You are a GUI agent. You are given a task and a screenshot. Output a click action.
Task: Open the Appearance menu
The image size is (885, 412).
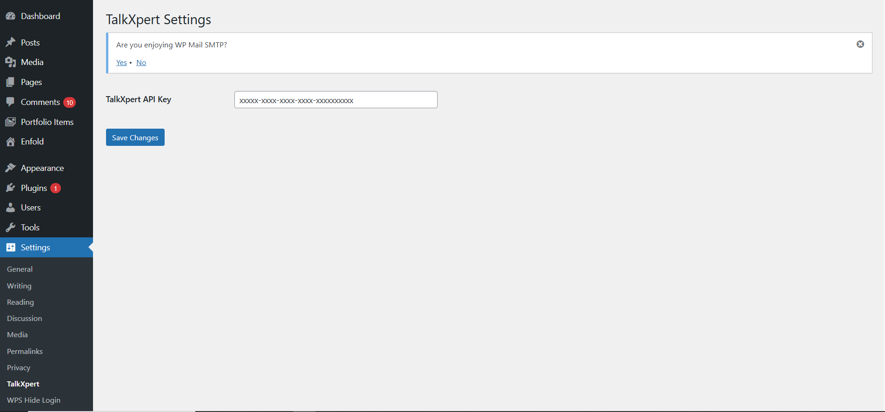click(x=42, y=168)
